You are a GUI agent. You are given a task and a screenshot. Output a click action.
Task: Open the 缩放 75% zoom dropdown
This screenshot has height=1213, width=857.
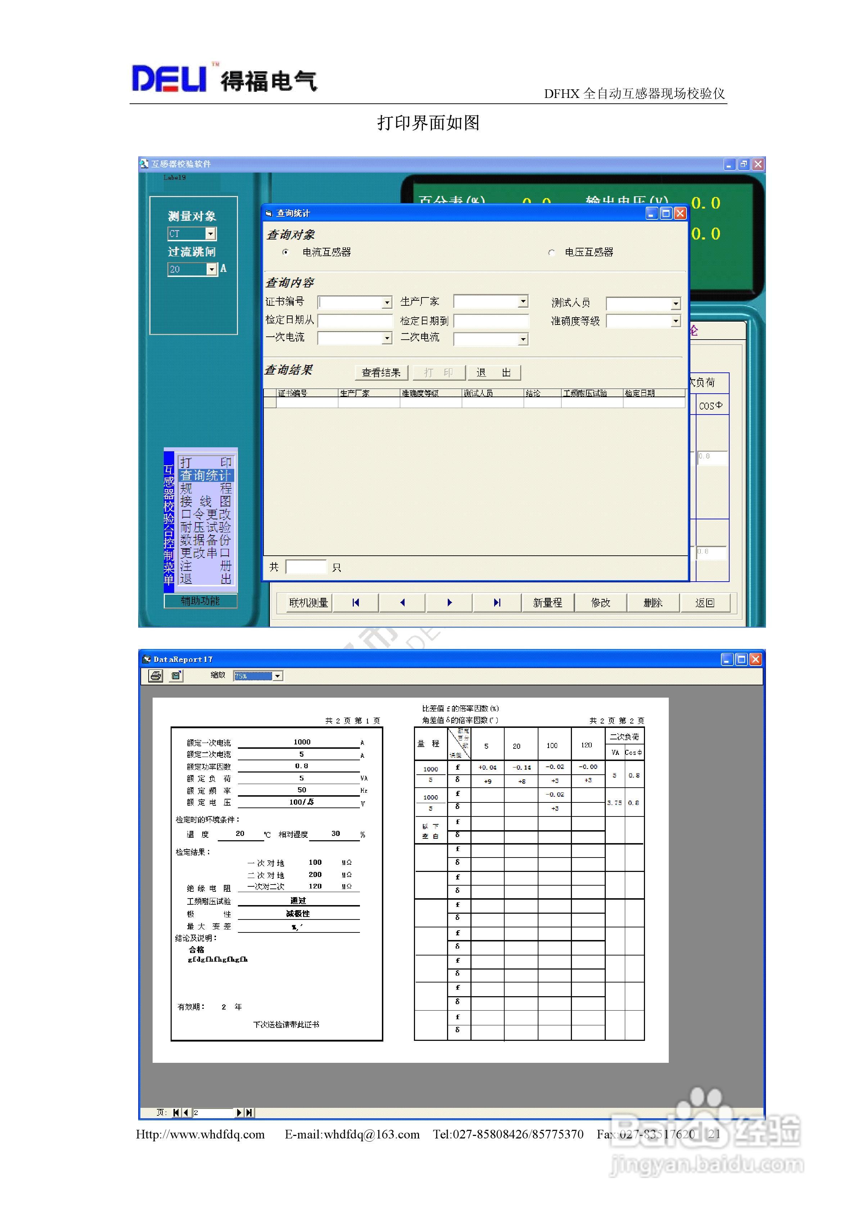[278, 676]
